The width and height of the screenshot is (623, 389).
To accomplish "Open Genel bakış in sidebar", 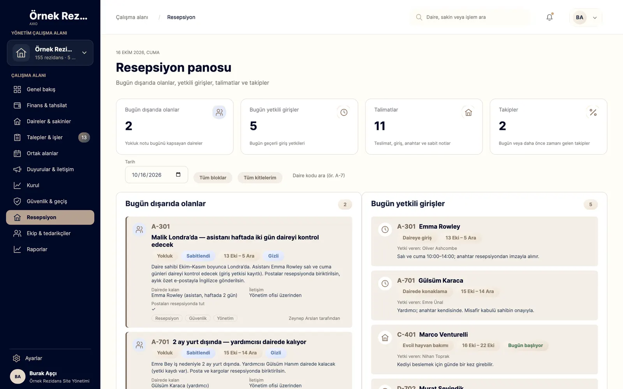I will (50, 89).
